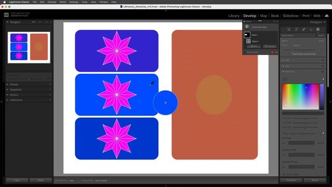The width and height of the screenshot is (332, 187).
Task: Click the Range slider handle
Action: (x=302, y=133)
